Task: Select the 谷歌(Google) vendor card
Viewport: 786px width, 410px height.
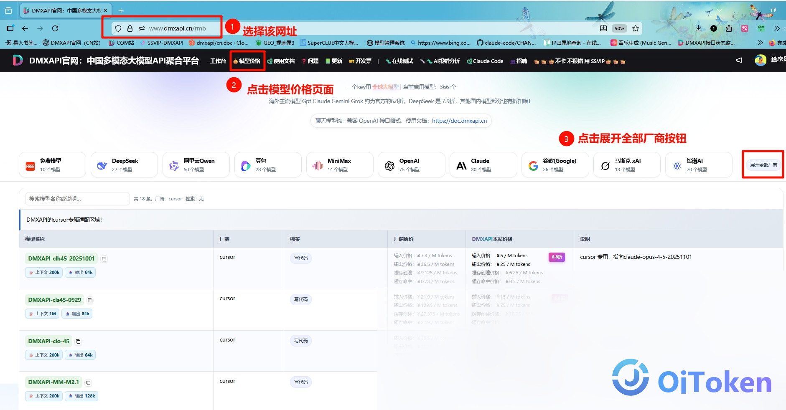Action: pyautogui.click(x=555, y=165)
